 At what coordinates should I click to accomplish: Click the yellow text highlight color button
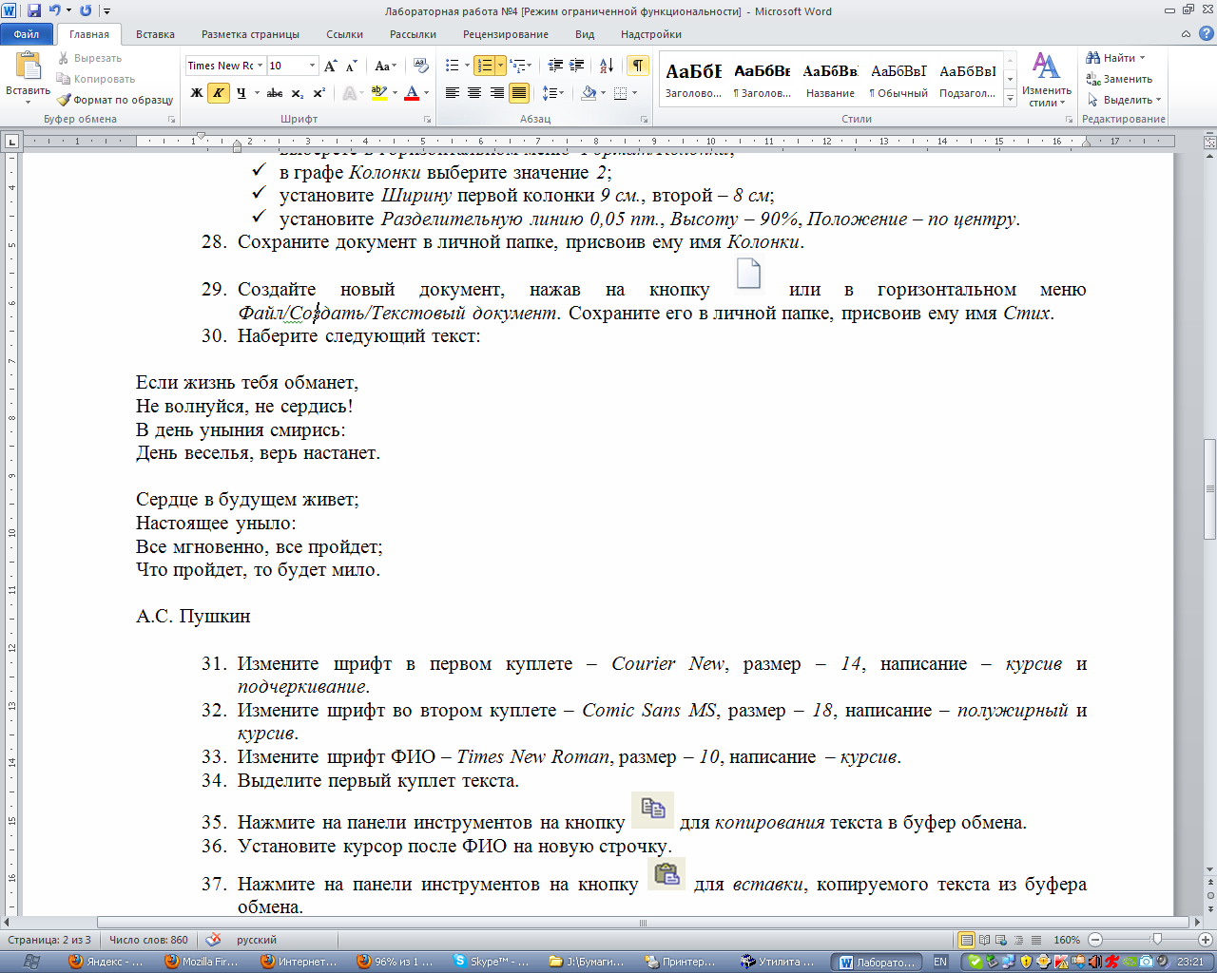378,93
